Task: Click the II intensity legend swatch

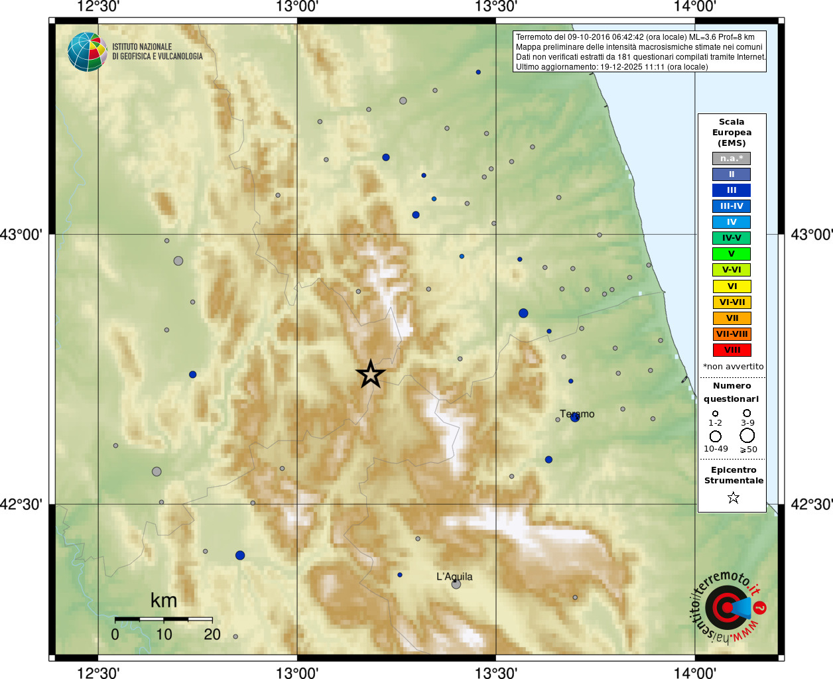Action: point(732,174)
